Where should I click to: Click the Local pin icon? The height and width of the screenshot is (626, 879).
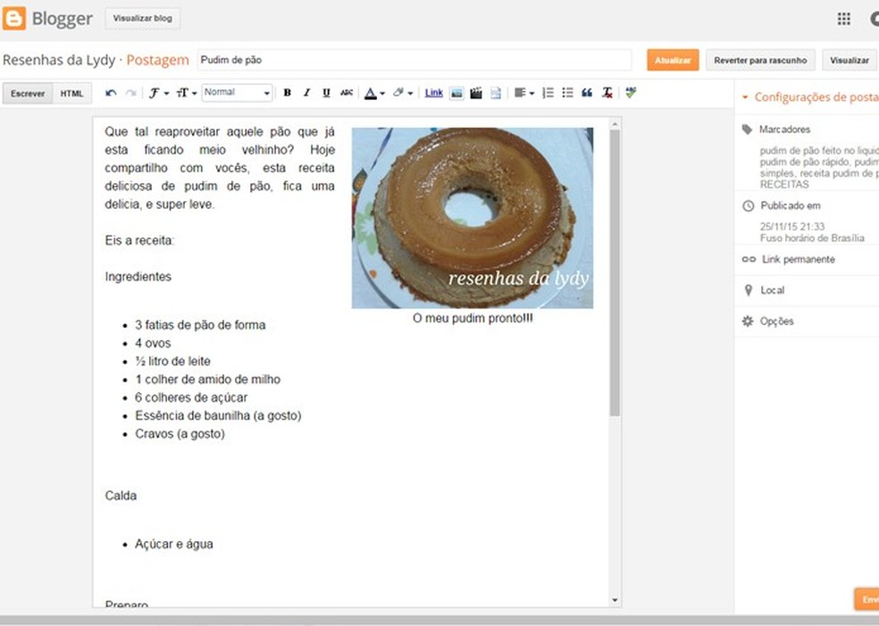coord(748,289)
